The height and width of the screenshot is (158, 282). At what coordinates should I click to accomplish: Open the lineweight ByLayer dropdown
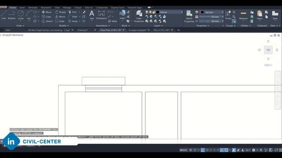[223, 17]
